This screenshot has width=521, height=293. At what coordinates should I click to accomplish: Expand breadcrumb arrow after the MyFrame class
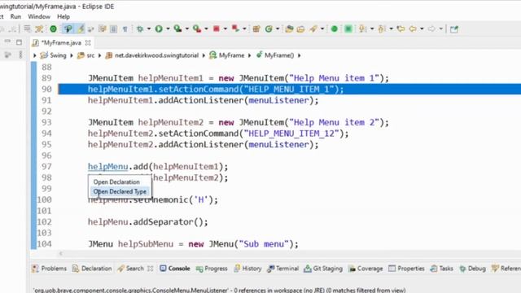point(250,55)
